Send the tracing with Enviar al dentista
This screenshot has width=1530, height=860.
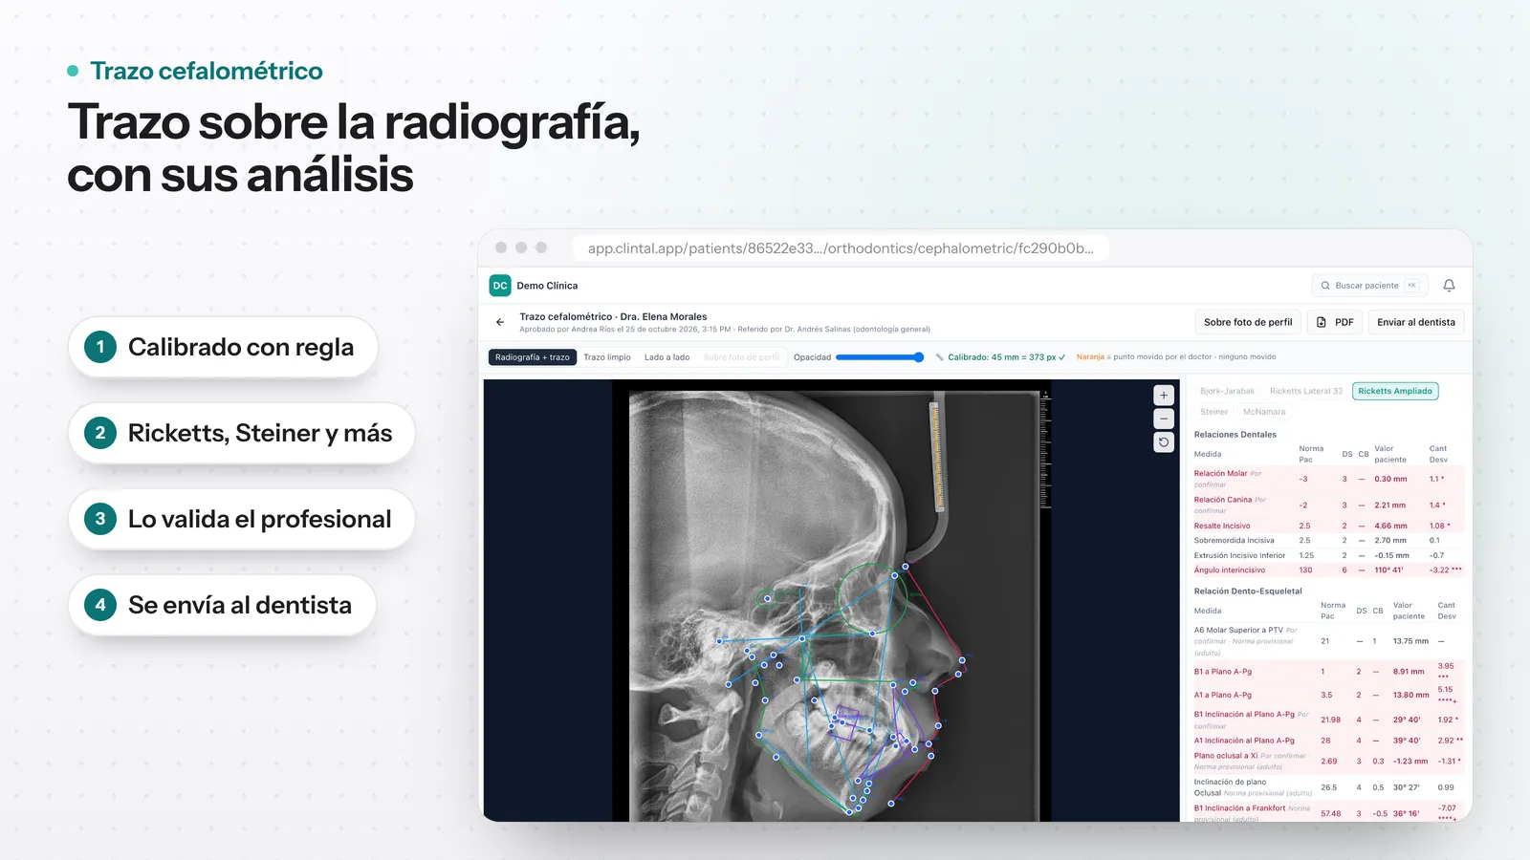pyautogui.click(x=1416, y=322)
